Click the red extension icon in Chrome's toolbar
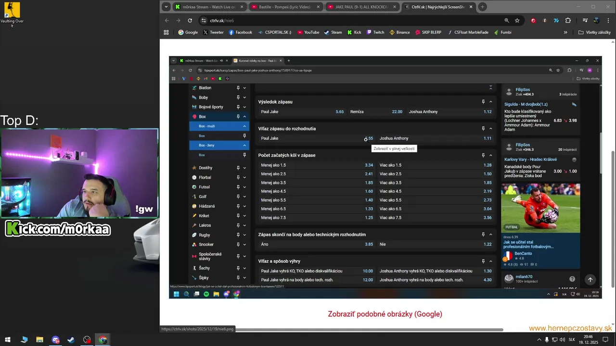The image size is (616, 346). [x=533, y=21]
